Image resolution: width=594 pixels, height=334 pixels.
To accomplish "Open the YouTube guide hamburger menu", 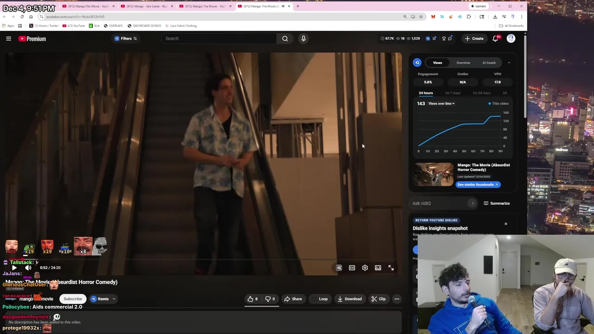I will tap(8, 39).
